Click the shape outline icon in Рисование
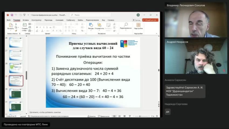Image resolution: width=229 pixels, height=129 pixels. 115,27
